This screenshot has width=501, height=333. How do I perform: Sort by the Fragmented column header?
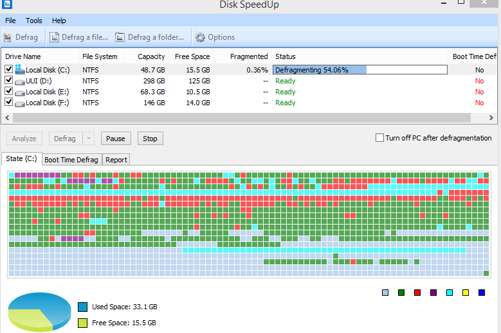[243, 56]
